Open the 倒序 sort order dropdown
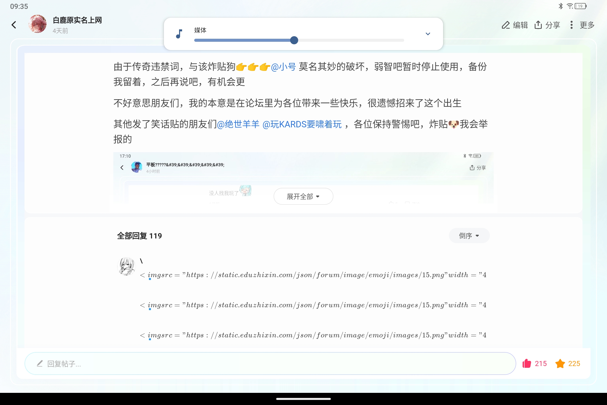 [469, 236]
